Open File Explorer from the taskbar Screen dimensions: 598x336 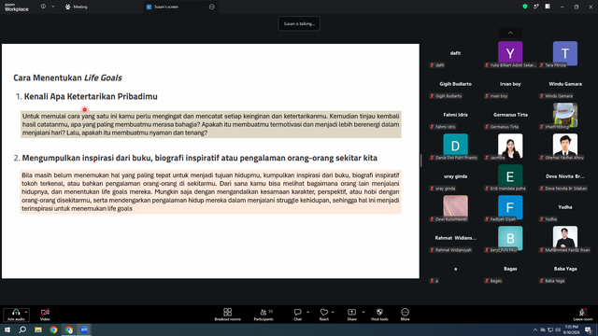[x=38, y=329]
